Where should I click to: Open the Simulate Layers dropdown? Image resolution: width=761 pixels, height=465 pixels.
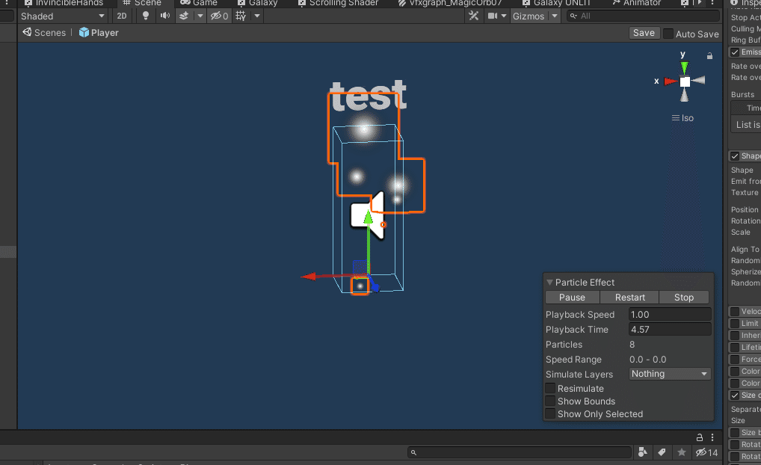670,374
